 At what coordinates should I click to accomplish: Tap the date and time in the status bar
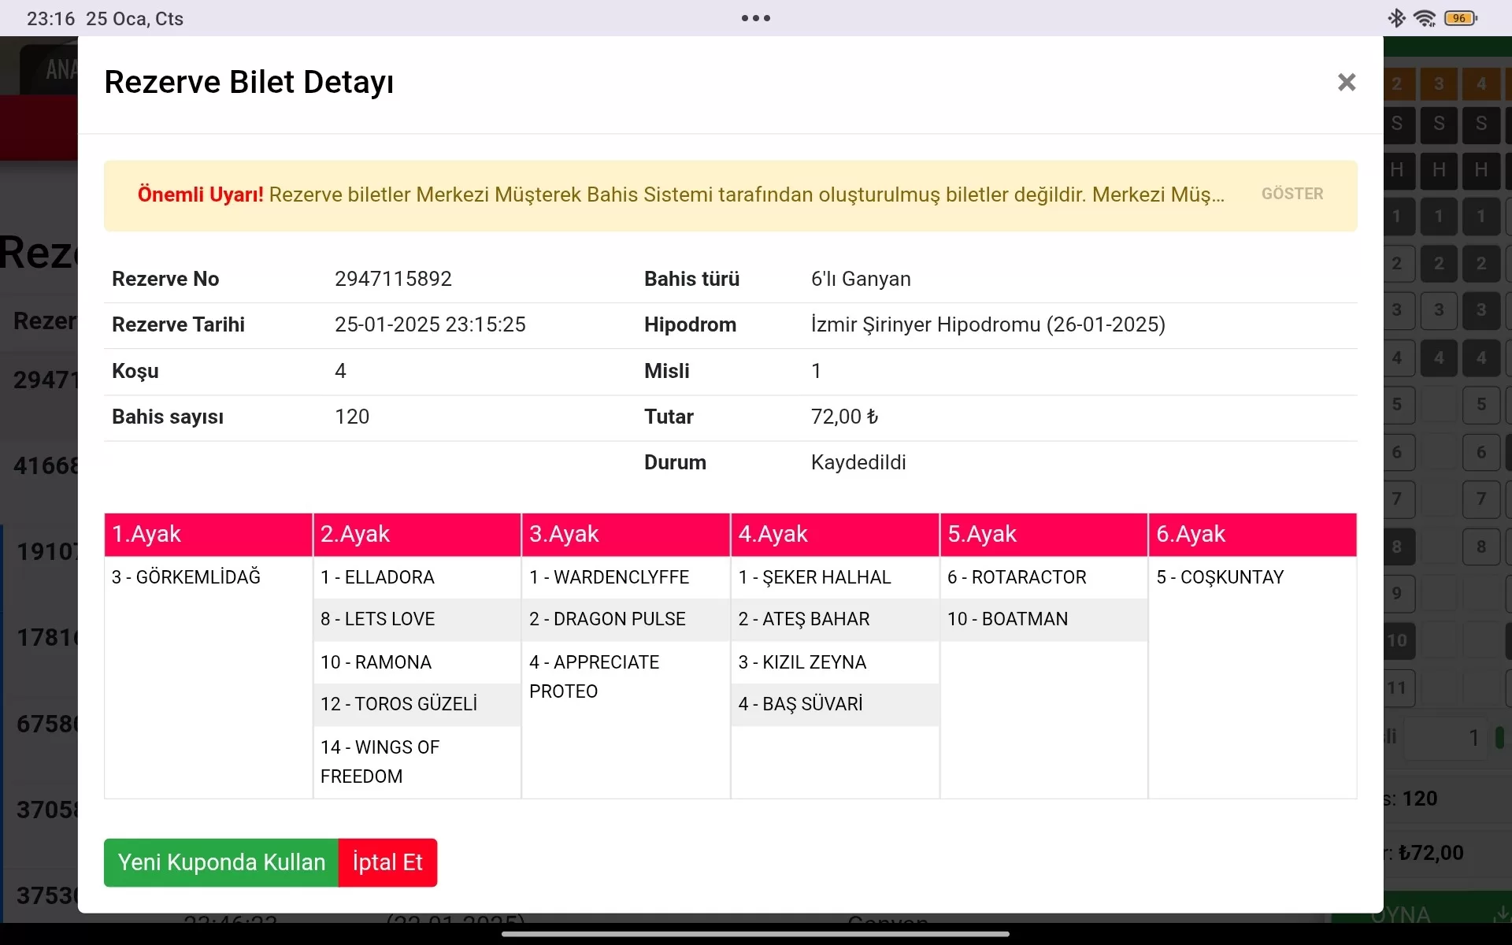click(105, 18)
